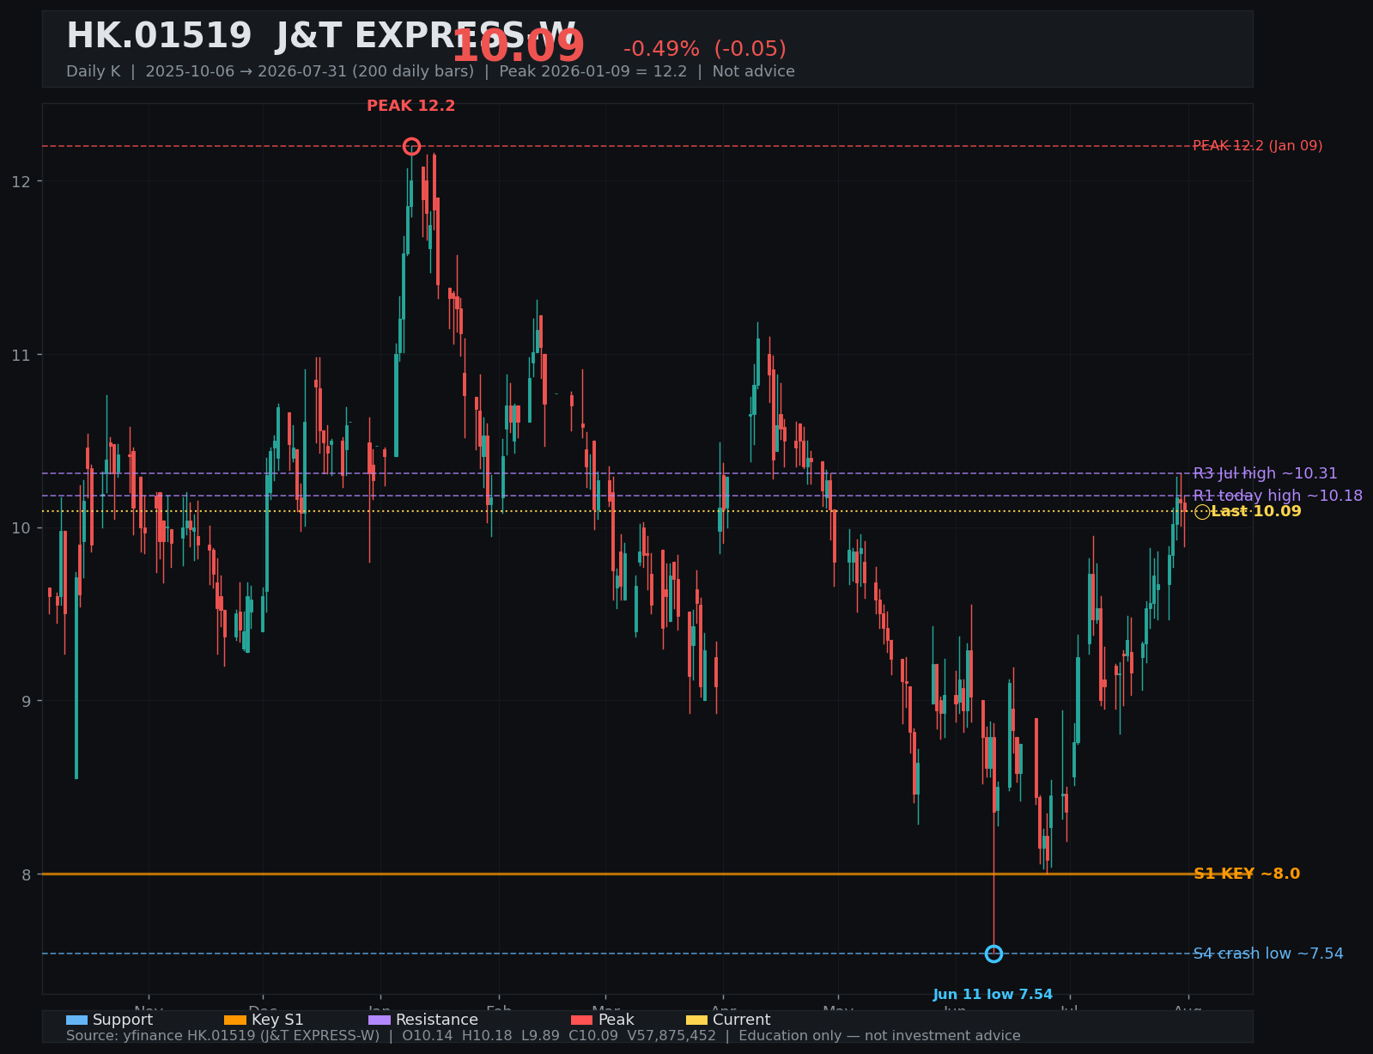Image resolution: width=1373 pixels, height=1054 pixels.
Task: Click the "S4 crash low ~7.54" label
Action: (x=1268, y=954)
